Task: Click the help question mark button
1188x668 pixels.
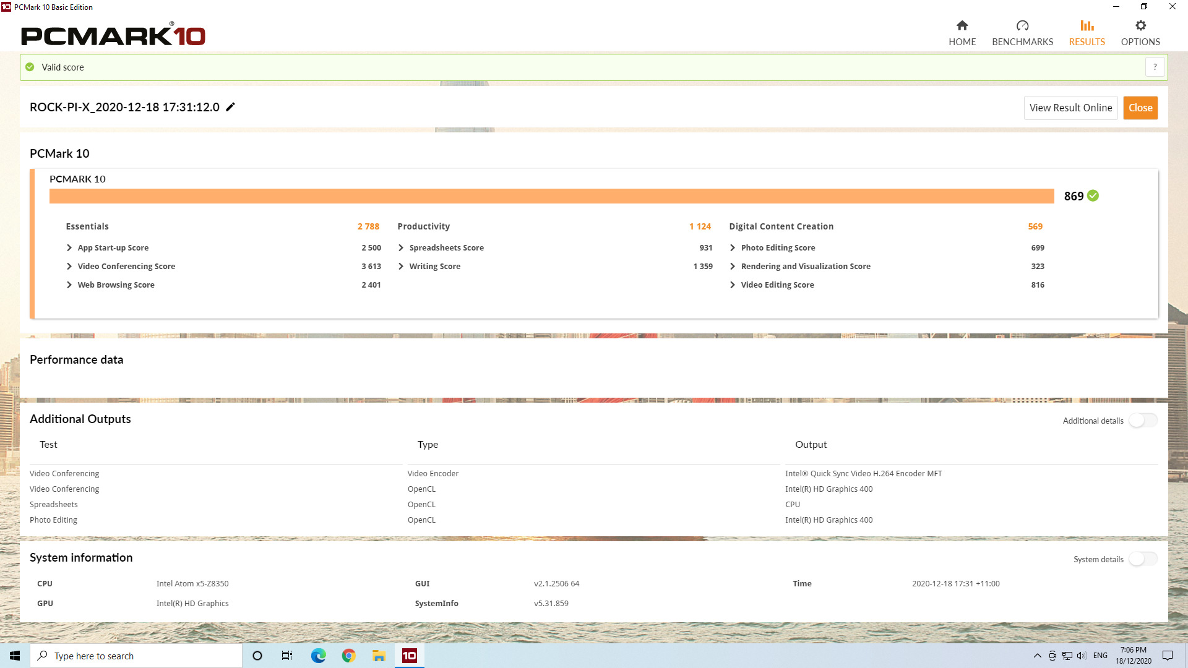Action: [x=1155, y=67]
